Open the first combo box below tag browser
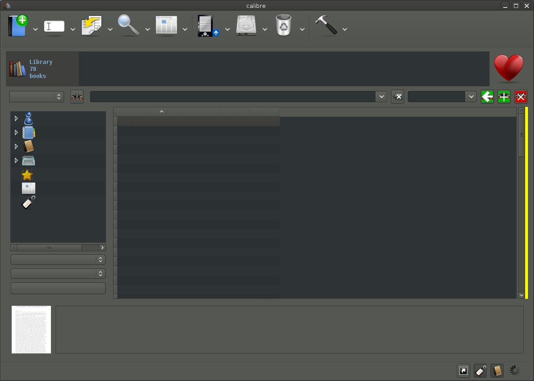Screen dimensions: 534x381 click(58, 260)
